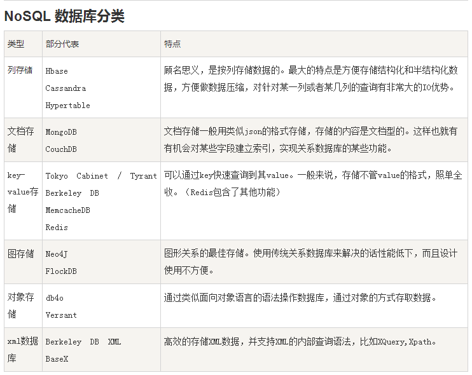Click the description starting '可以通过key快速查询'

point(313,184)
